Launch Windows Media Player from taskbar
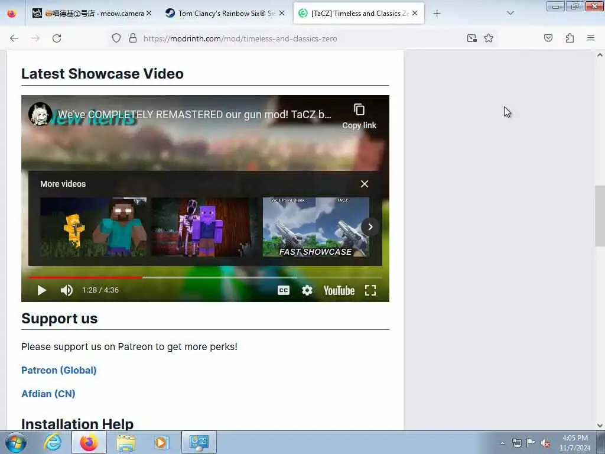This screenshot has width=605, height=454. click(161, 442)
